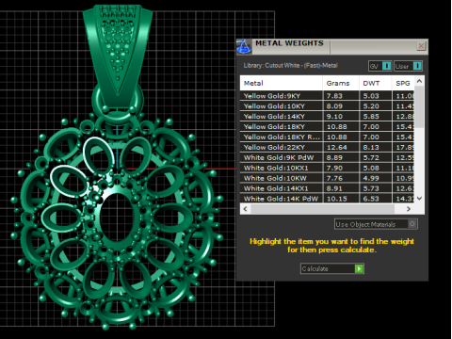This screenshot has width=452, height=339.
Task: Click the Library: Cutout White label
Action: pos(291,66)
